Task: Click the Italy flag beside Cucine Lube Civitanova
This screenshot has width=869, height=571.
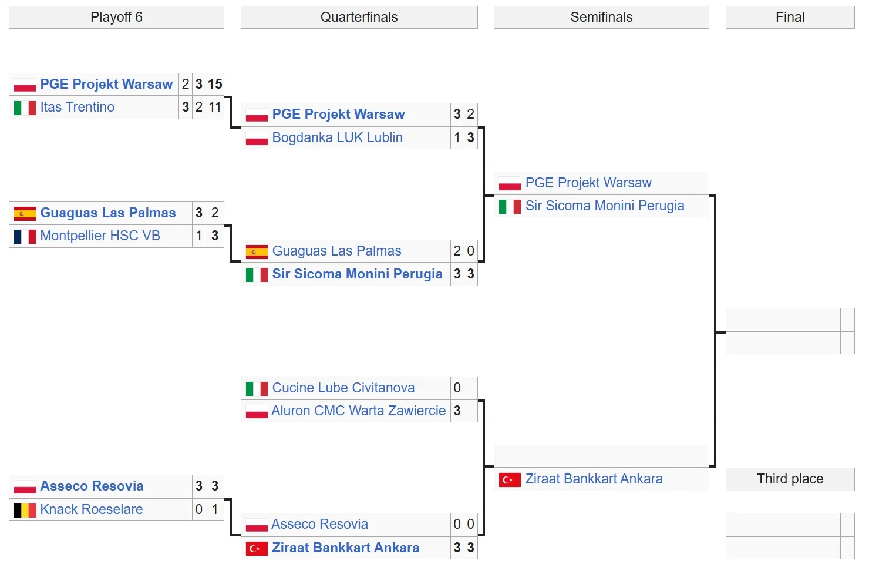Action: pos(257,388)
